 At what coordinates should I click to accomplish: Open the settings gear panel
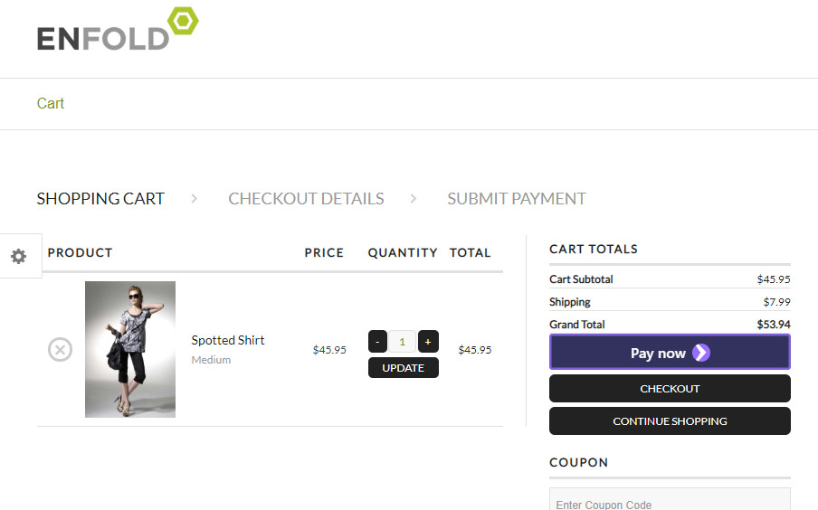click(19, 257)
